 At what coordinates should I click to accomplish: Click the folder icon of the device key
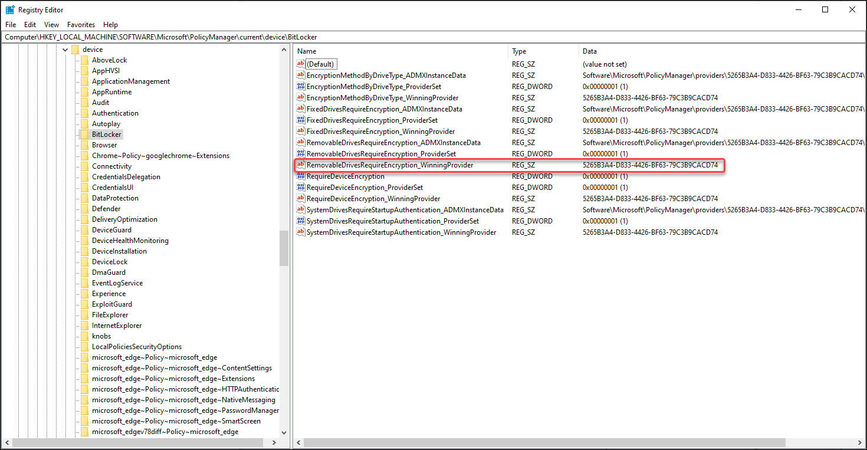pyautogui.click(x=75, y=50)
